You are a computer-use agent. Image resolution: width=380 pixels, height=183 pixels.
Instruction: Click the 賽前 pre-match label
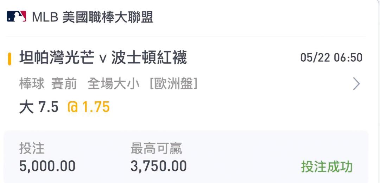tap(64, 84)
